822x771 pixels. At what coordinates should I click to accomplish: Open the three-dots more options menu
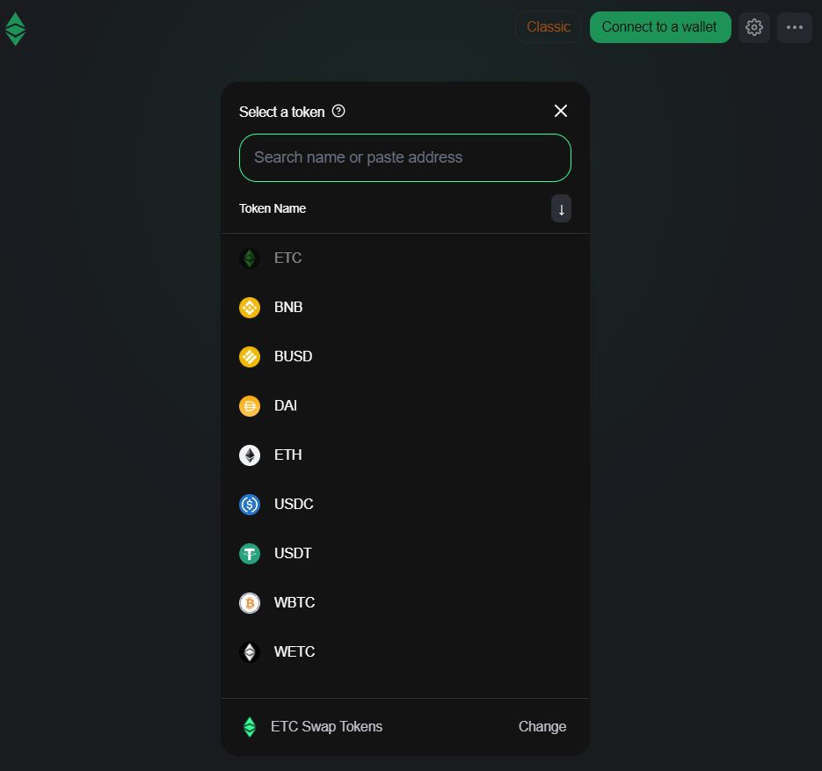[794, 27]
